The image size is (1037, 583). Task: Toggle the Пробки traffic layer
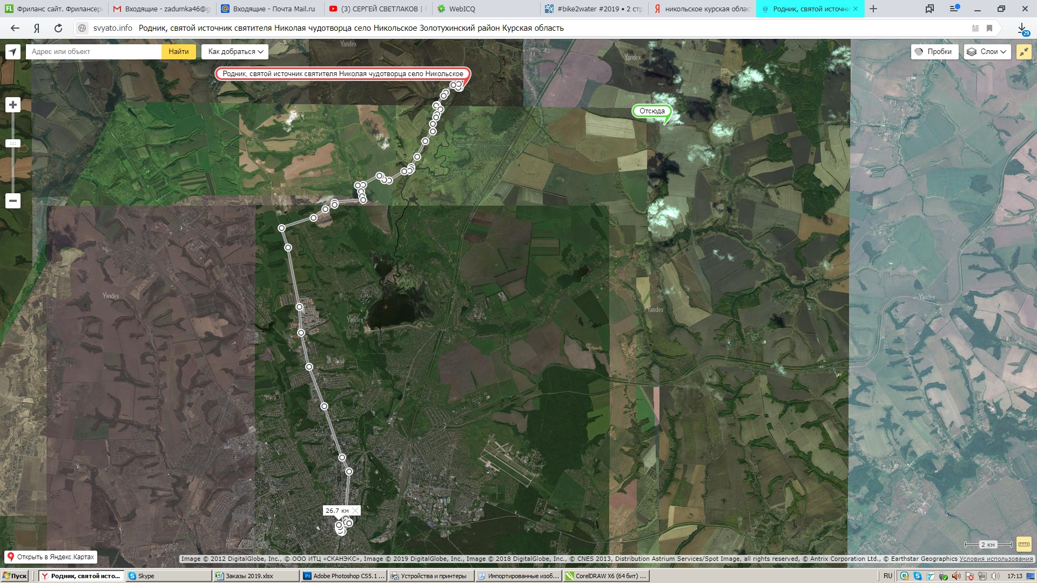pos(934,52)
